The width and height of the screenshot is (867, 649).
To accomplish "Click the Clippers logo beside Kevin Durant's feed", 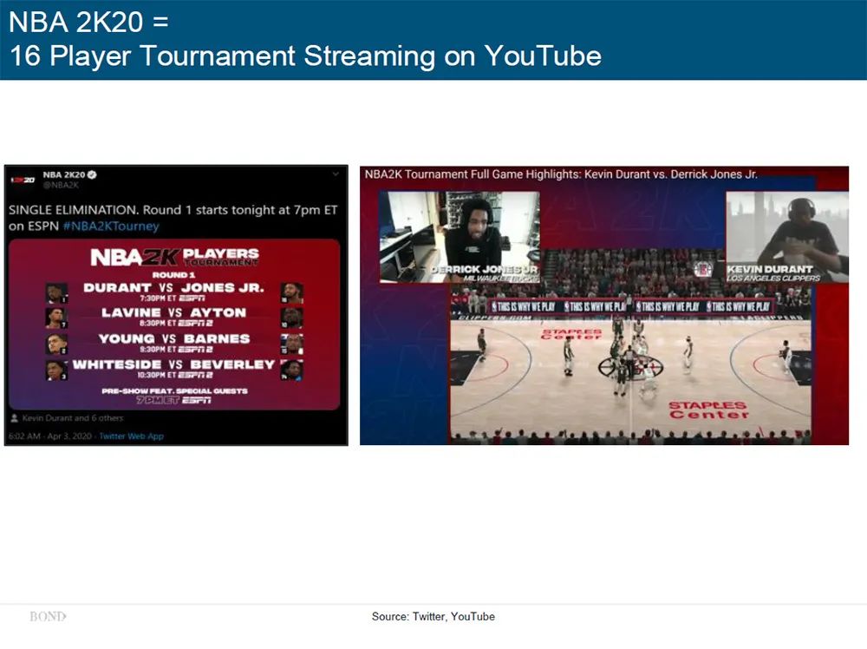I will [703, 270].
